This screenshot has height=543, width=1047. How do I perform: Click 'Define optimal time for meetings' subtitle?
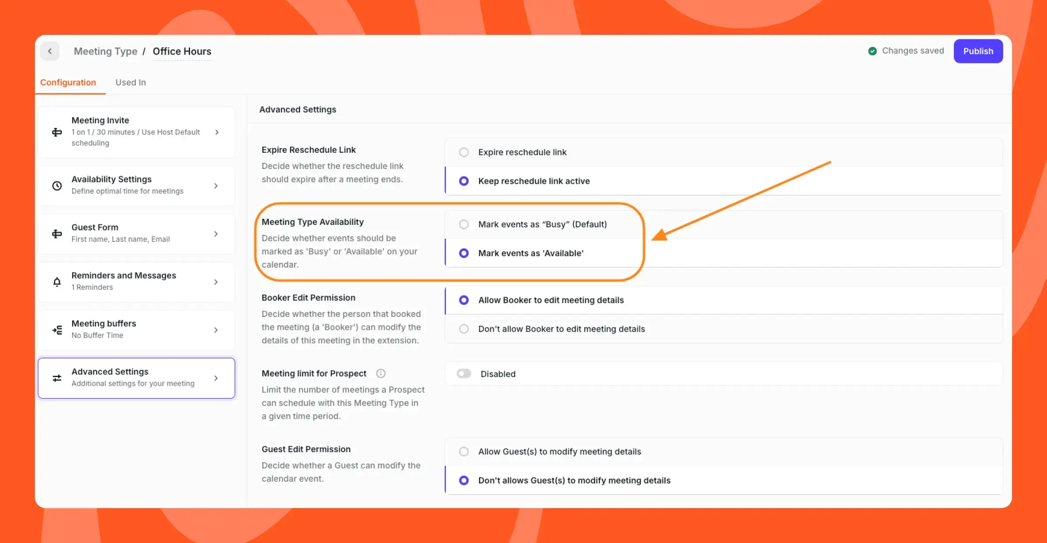tap(128, 191)
